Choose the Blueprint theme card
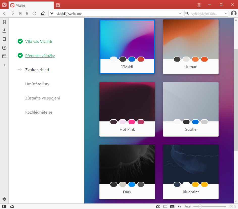Screen dimensions: 238x209 (x=191, y=172)
